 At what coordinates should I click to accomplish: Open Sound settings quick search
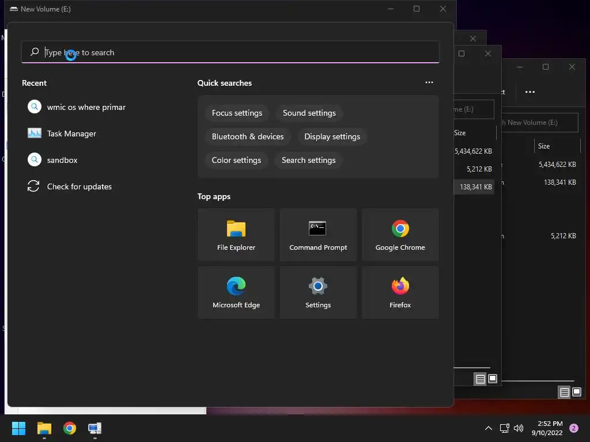pyautogui.click(x=309, y=113)
